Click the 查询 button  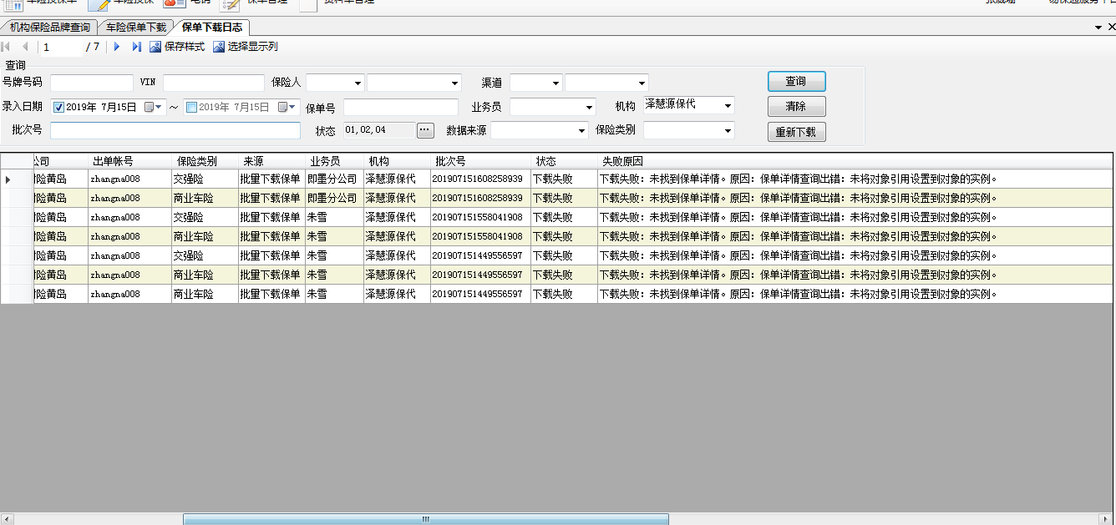796,81
